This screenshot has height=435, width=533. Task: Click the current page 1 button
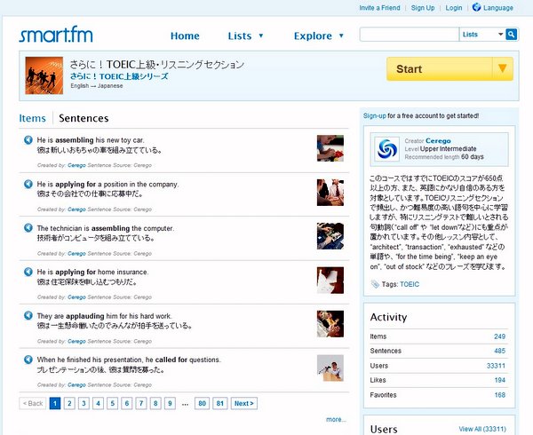[55, 403]
